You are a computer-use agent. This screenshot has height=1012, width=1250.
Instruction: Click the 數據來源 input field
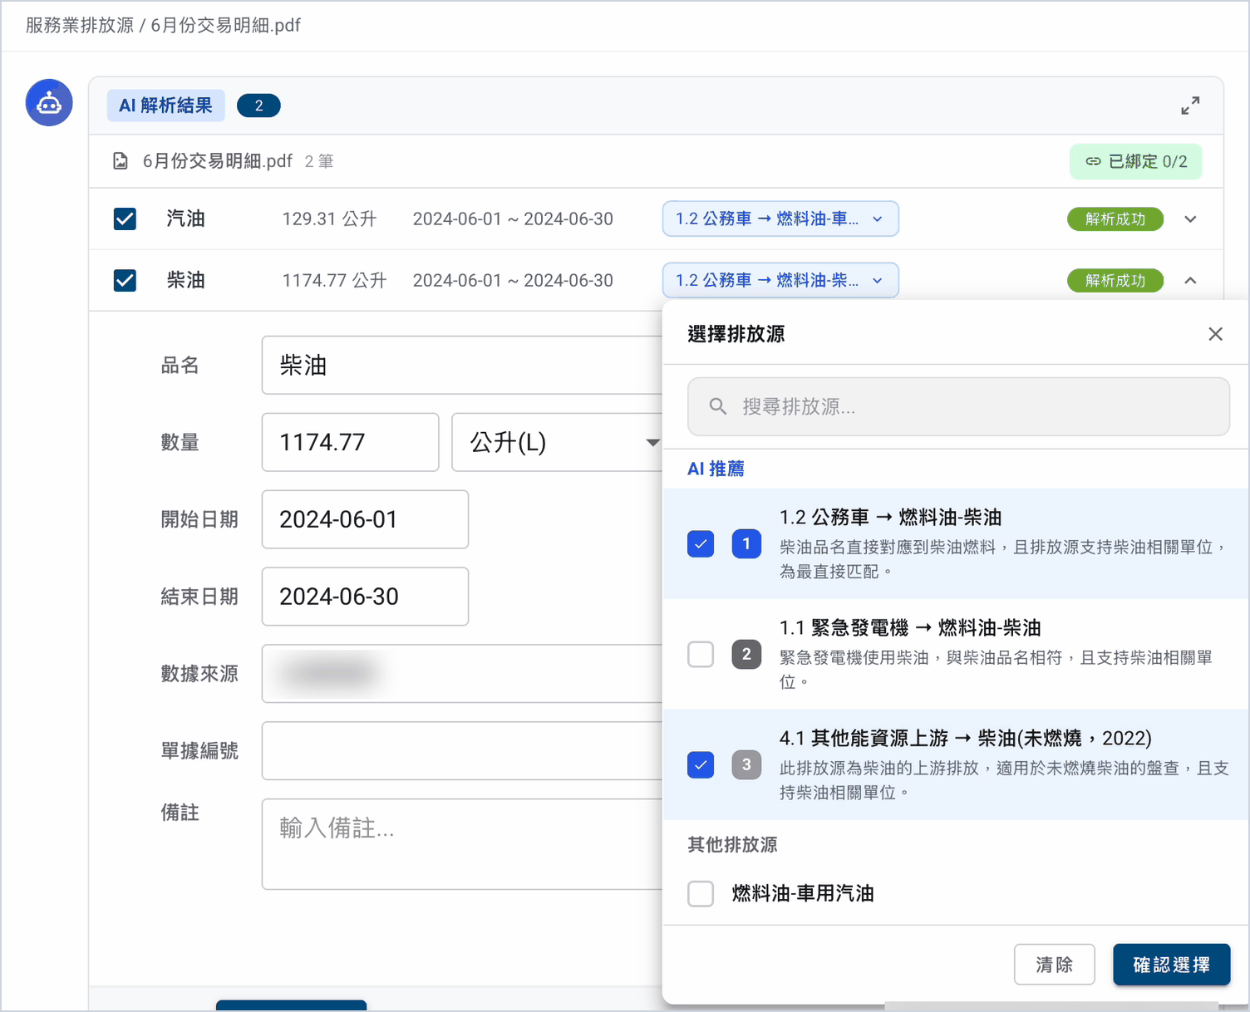click(x=462, y=674)
